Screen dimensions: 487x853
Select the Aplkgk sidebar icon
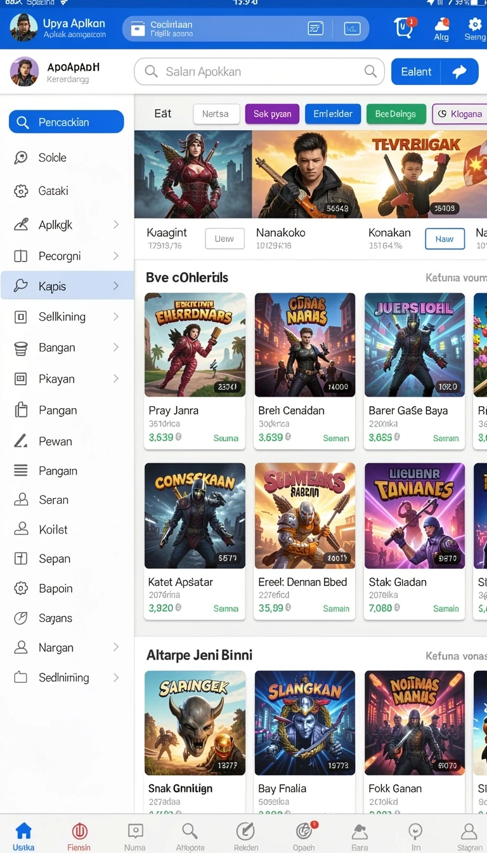[x=21, y=225]
